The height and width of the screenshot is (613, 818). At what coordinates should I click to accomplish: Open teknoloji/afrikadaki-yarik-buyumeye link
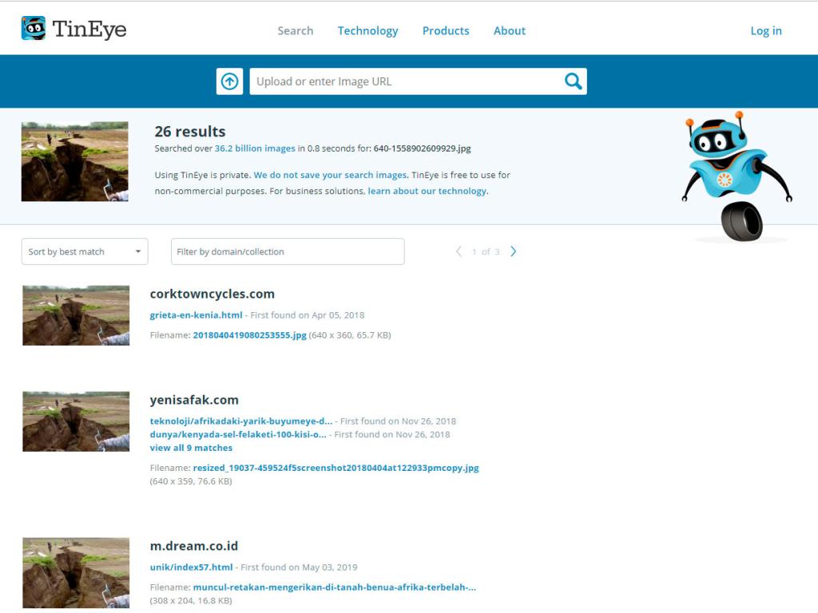pos(241,421)
